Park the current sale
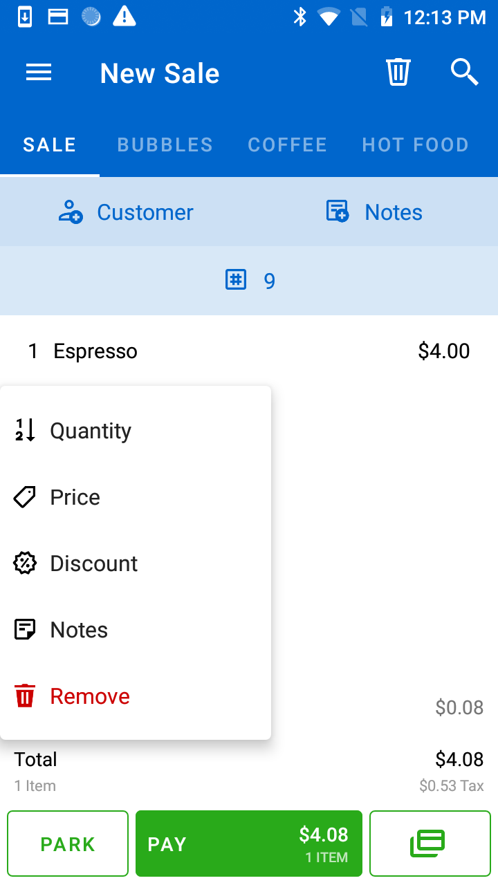Viewport: 498px width, 885px height. click(67, 844)
